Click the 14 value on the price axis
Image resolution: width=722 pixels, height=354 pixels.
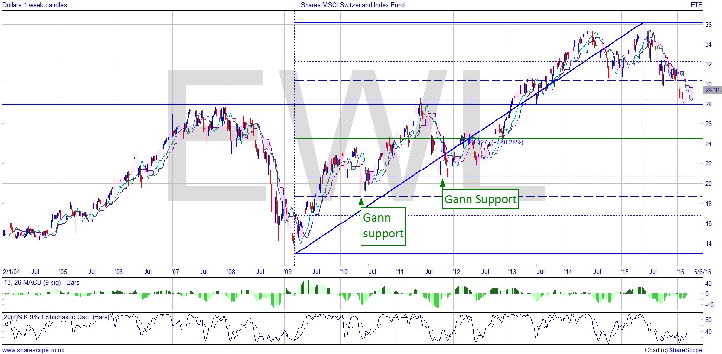pyautogui.click(x=708, y=243)
